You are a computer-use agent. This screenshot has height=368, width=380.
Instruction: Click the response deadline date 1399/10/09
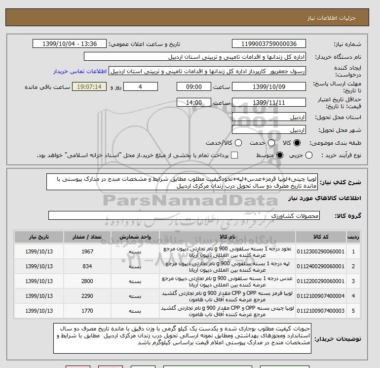269,86
